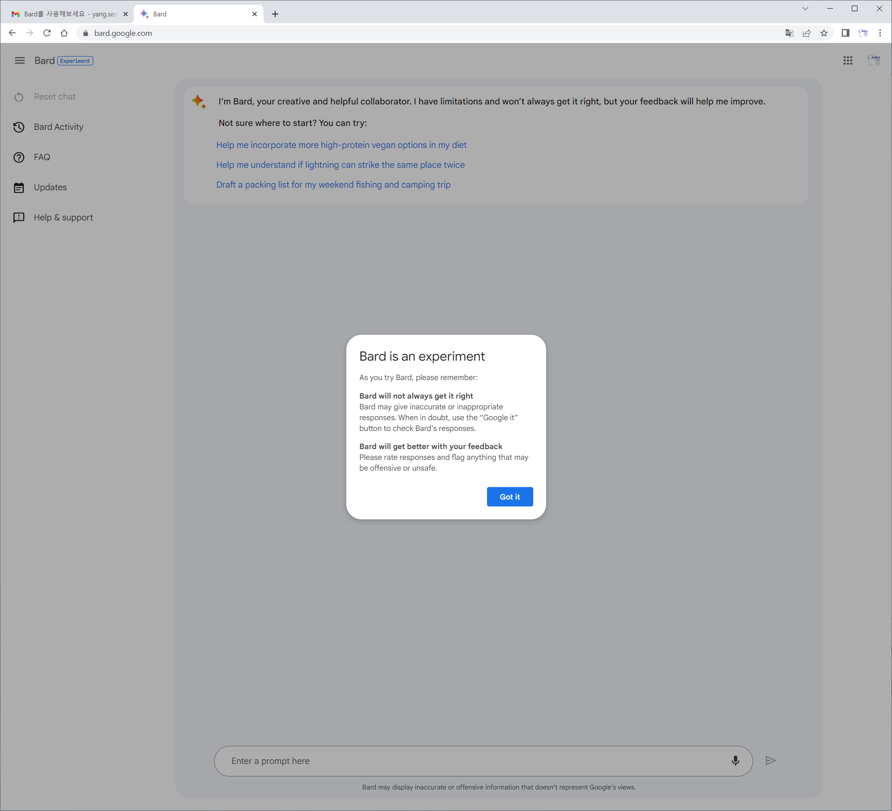Click the Translate this page icon
Screen dimensions: 892x811
[x=789, y=33]
